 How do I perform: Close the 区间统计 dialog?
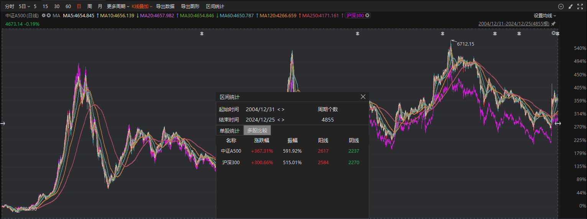click(x=363, y=97)
